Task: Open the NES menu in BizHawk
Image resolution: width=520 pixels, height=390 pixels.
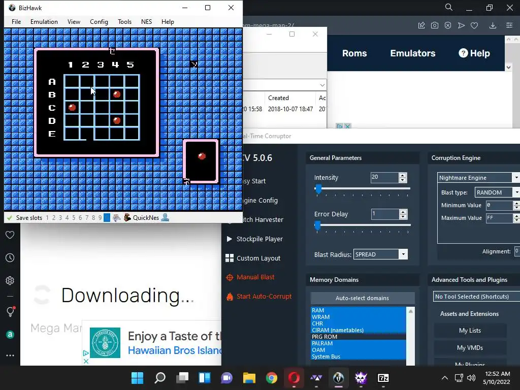Action: click(146, 21)
